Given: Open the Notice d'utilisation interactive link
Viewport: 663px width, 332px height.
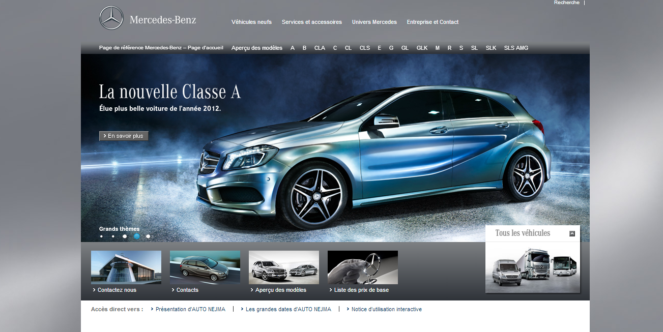Looking at the screenshot, I should [x=387, y=309].
